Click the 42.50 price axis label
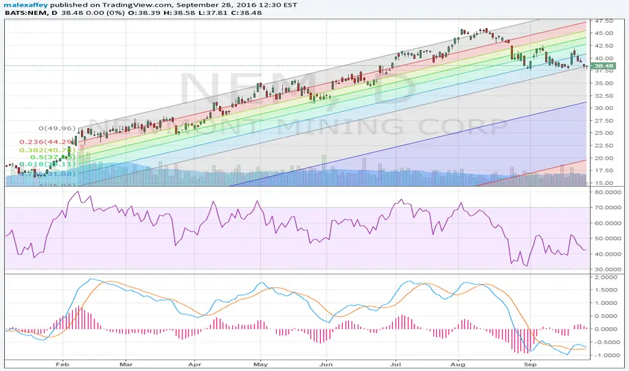Image resolution: width=629 pixels, height=371 pixels. (604, 46)
